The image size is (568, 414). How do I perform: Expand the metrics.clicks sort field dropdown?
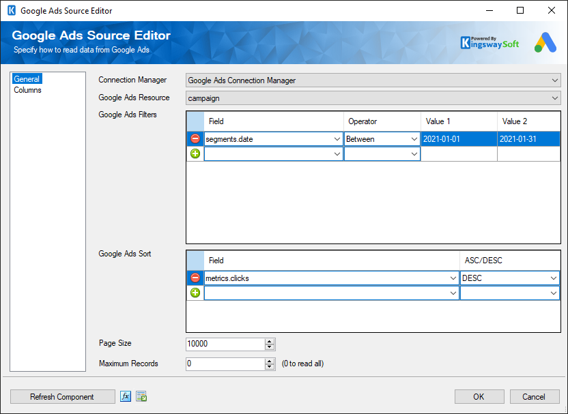pos(453,278)
